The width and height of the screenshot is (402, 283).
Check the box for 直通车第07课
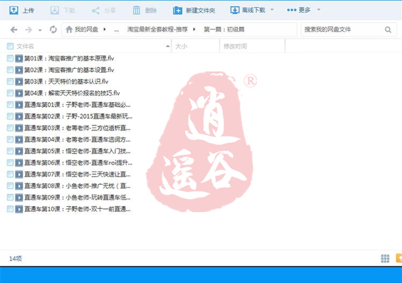[10, 174]
